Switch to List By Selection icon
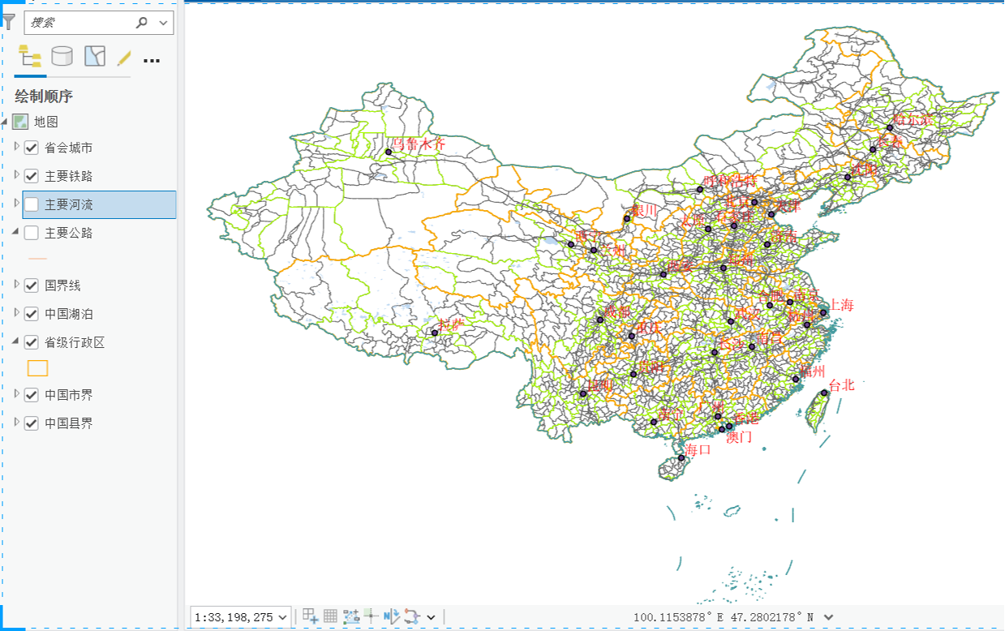The image size is (1005, 631). coord(95,56)
